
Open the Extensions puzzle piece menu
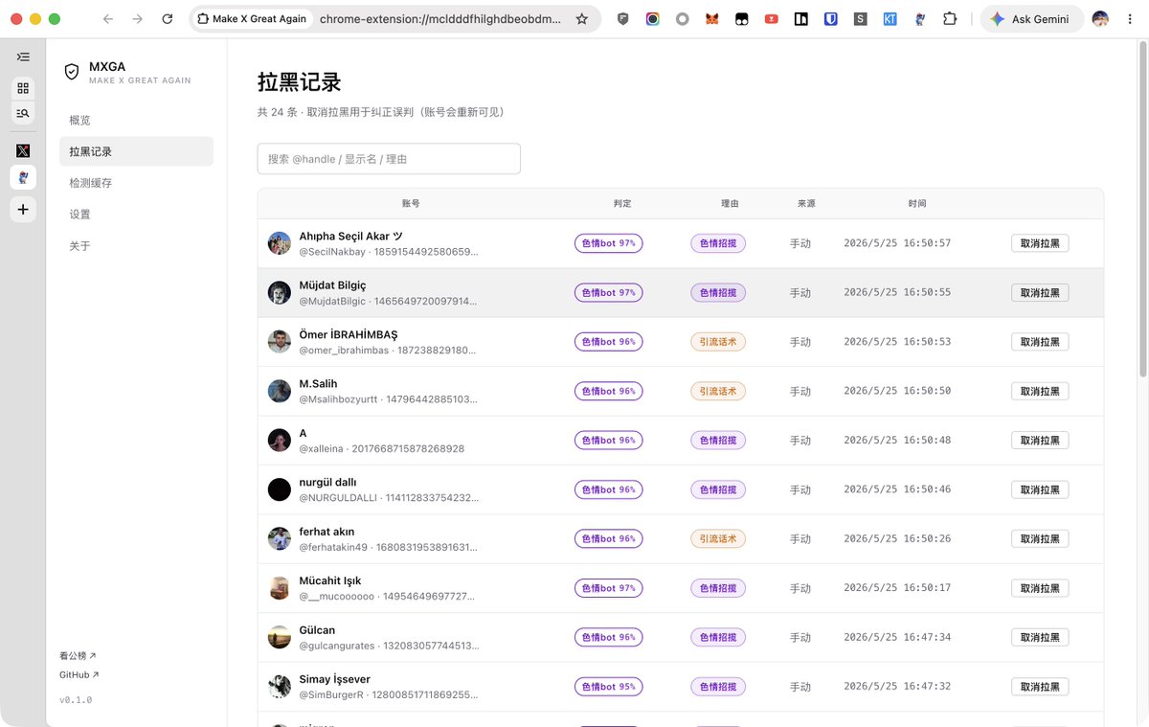[x=950, y=19]
